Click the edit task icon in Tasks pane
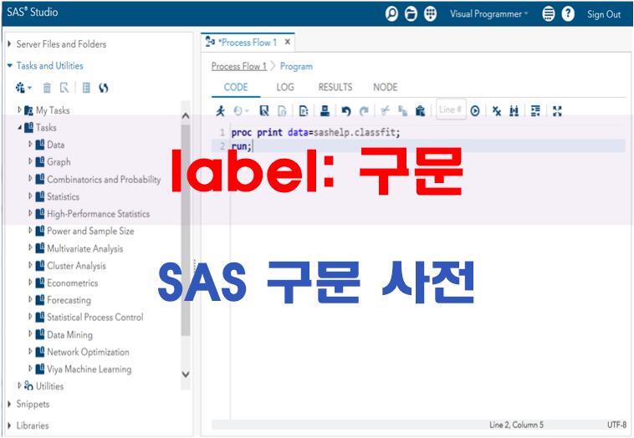The width and height of the screenshot is (634, 438). pyautogui.click(x=64, y=87)
